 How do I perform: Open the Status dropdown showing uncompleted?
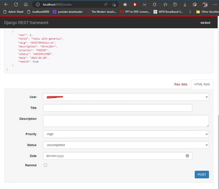click(126, 145)
